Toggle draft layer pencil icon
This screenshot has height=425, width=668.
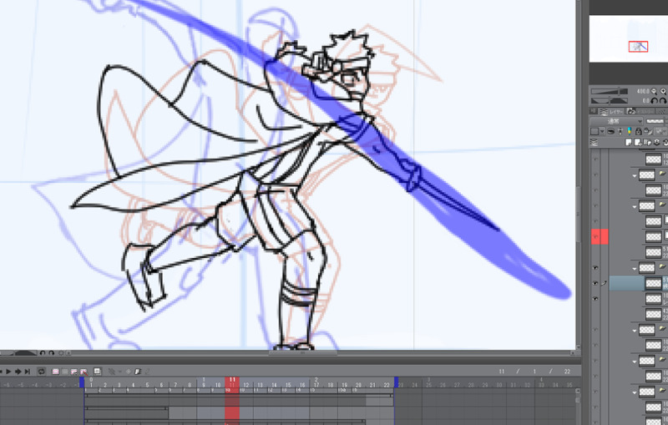pyautogui.click(x=630, y=132)
